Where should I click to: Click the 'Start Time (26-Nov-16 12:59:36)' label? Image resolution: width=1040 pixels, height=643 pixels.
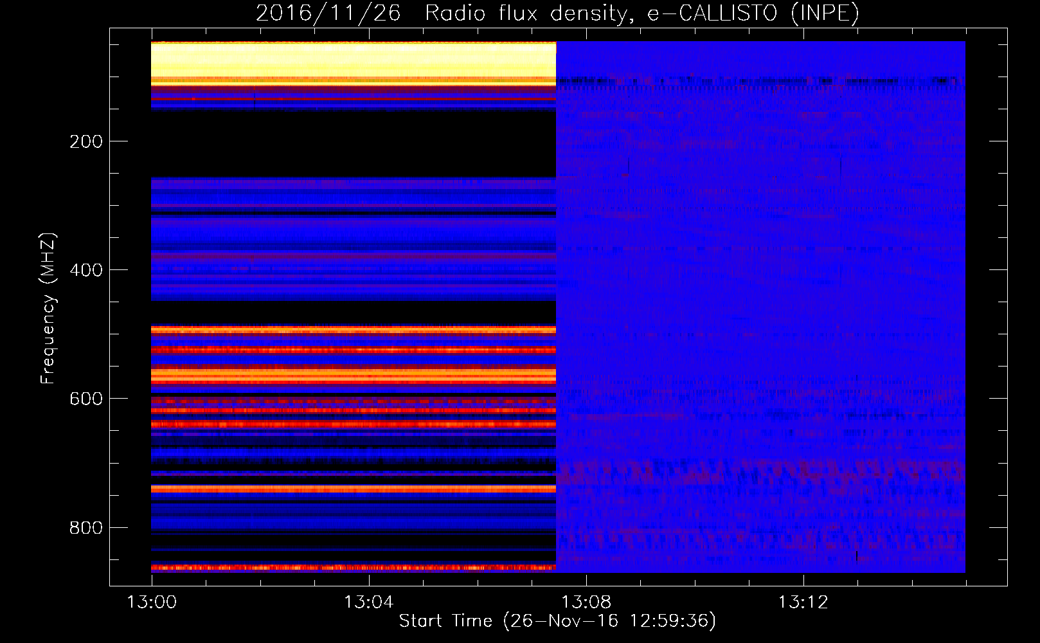[x=557, y=621]
